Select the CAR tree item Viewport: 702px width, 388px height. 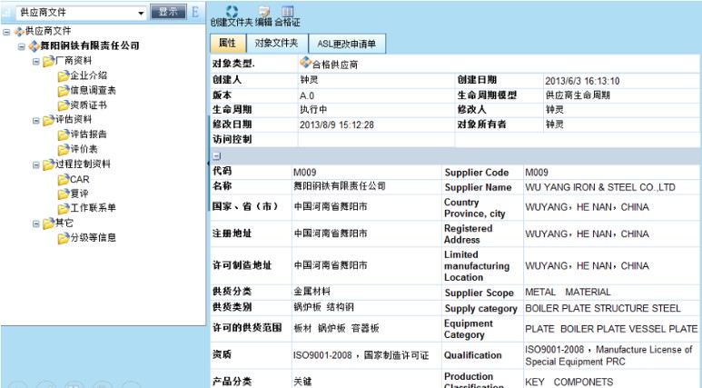coord(80,179)
